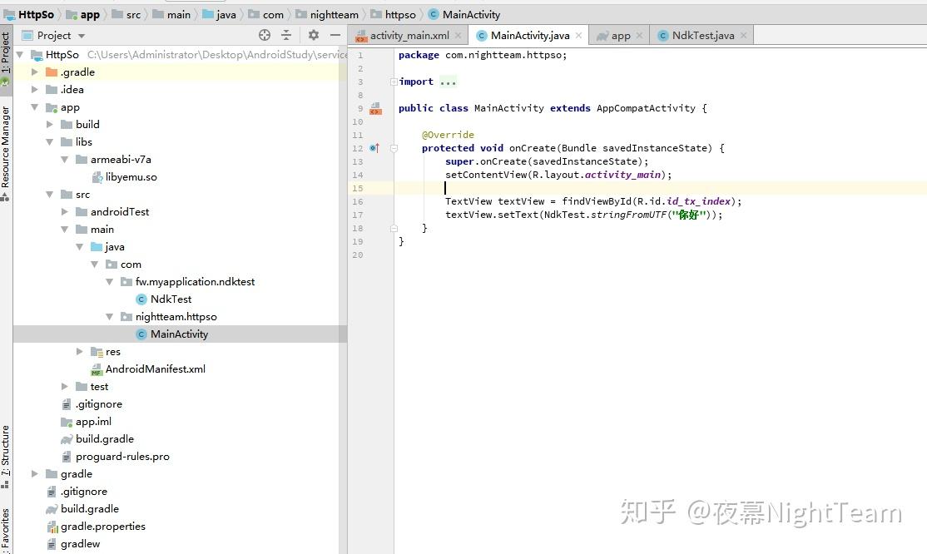This screenshot has width=927, height=554.
Task: Click httpso in the breadcrumb navigation
Action: [x=399, y=13]
